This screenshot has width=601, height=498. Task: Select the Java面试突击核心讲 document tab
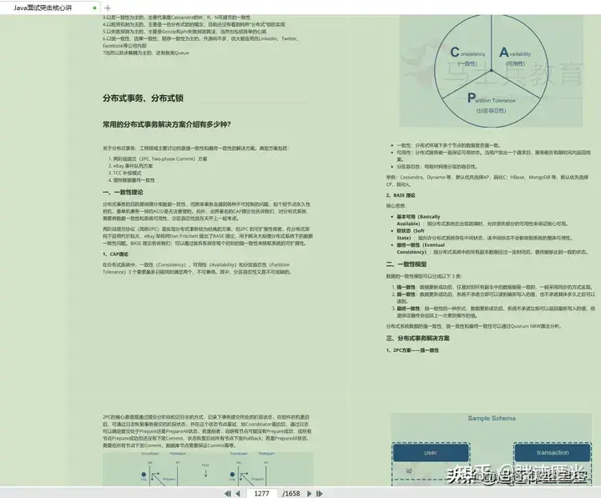point(50,8)
